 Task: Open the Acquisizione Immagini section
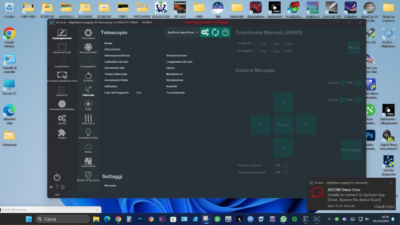coord(62,105)
